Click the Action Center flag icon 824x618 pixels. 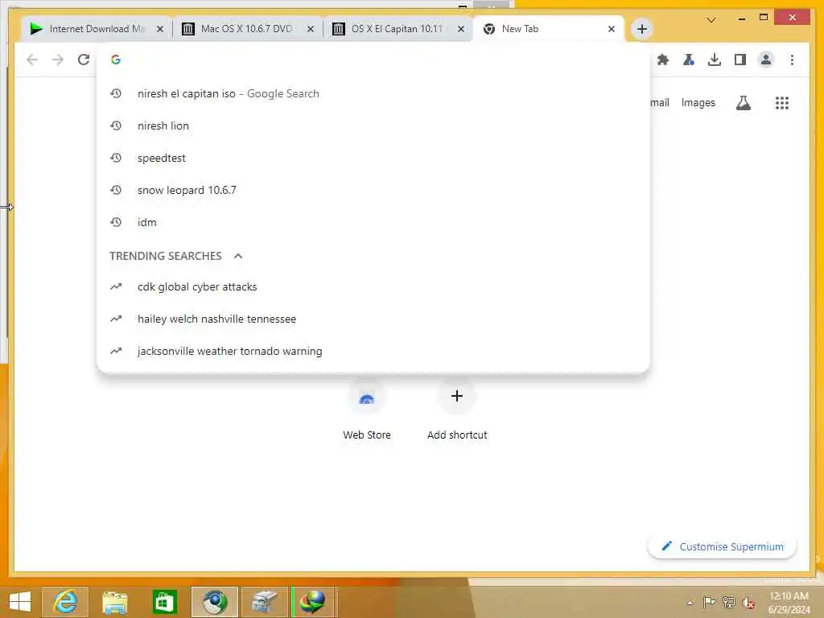point(709,602)
